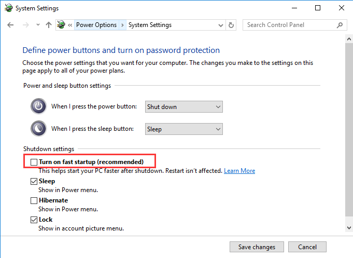Click the Search Control Panel field
Viewport: 353px width, 258px height.
coord(289,25)
